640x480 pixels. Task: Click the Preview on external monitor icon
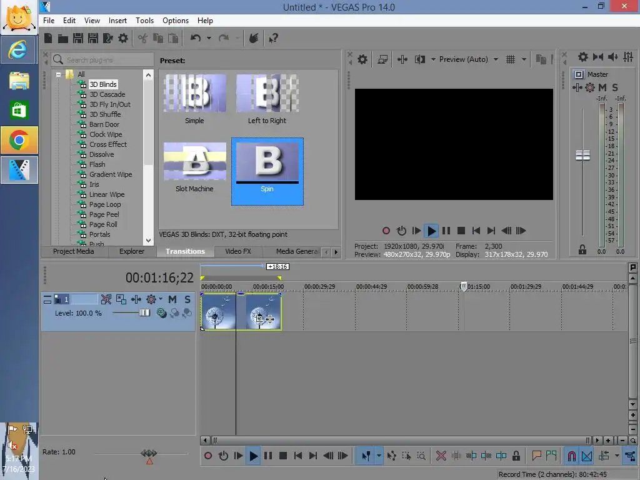point(382,59)
